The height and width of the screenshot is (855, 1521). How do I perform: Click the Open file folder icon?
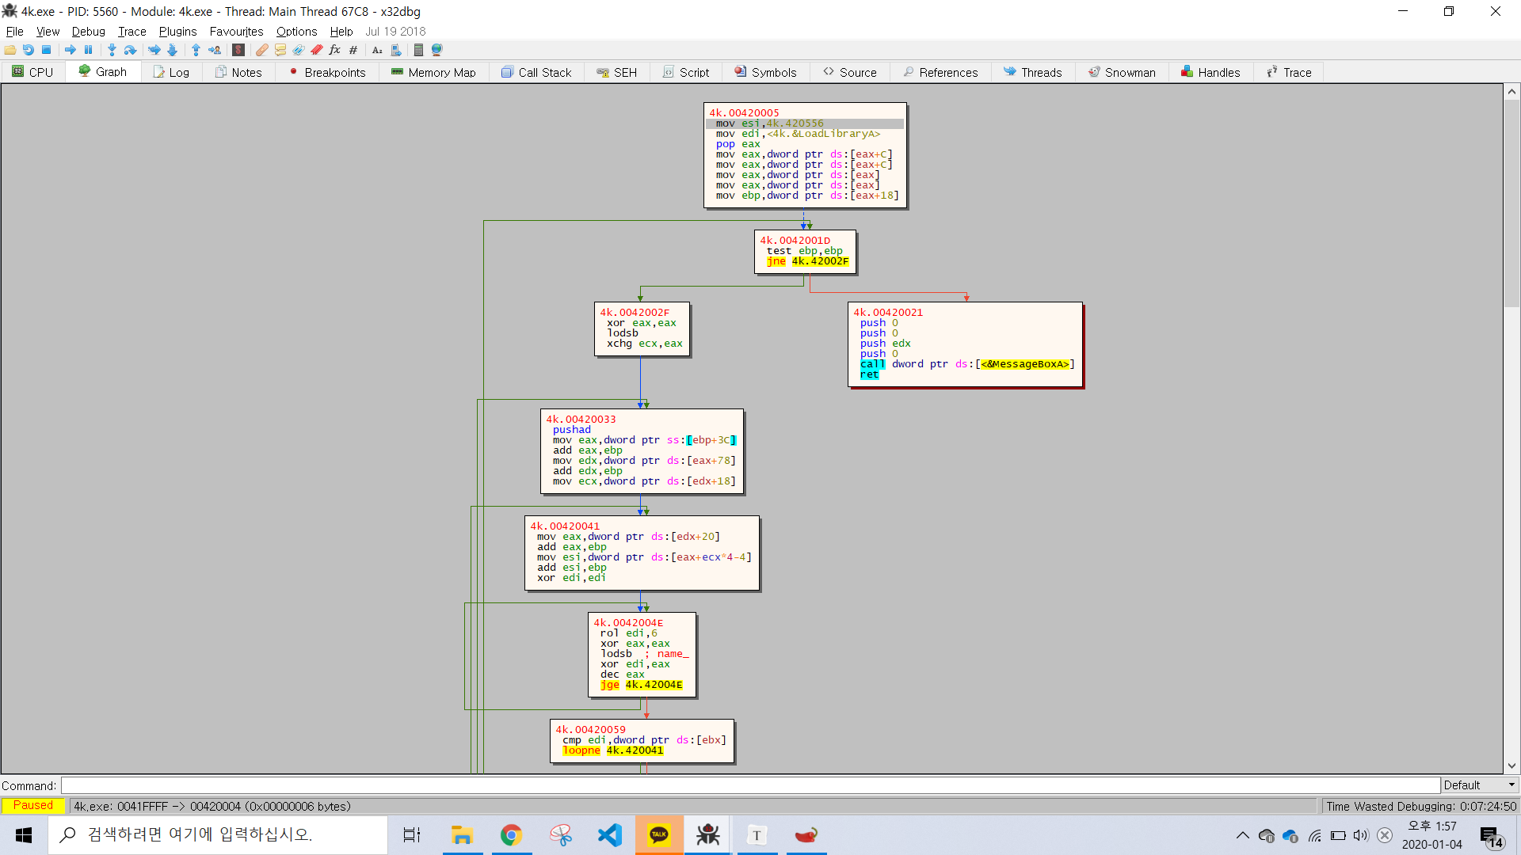(10, 50)
